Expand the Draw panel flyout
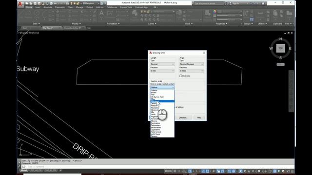The width and height of the screenshot is (312, 175). (x=36, y=24)
